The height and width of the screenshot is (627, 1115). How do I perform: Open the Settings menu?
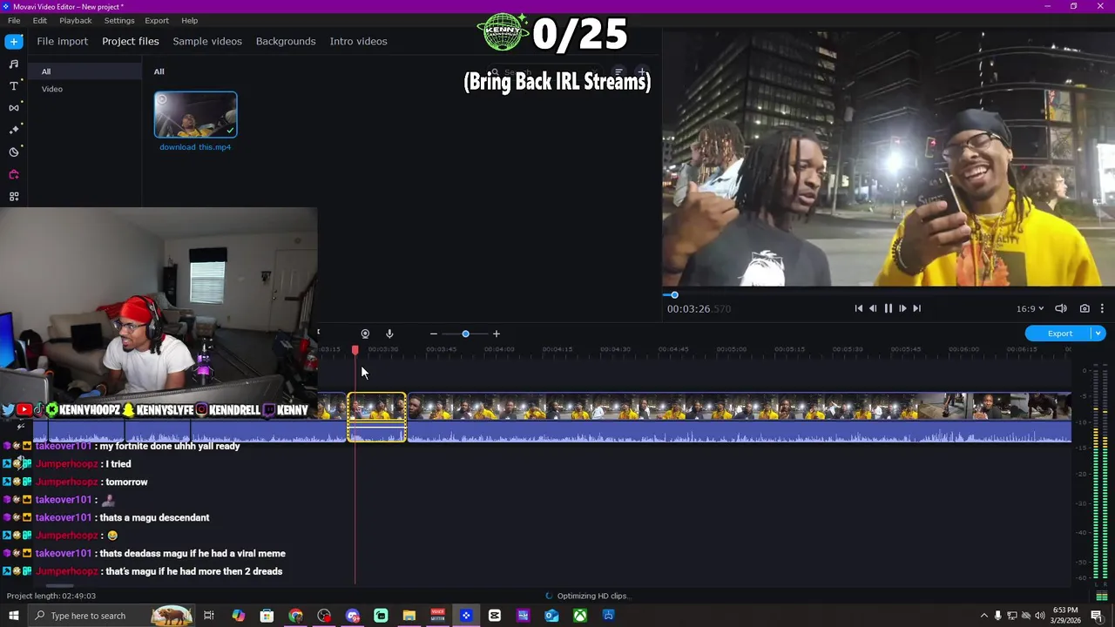tap(119, 20)
